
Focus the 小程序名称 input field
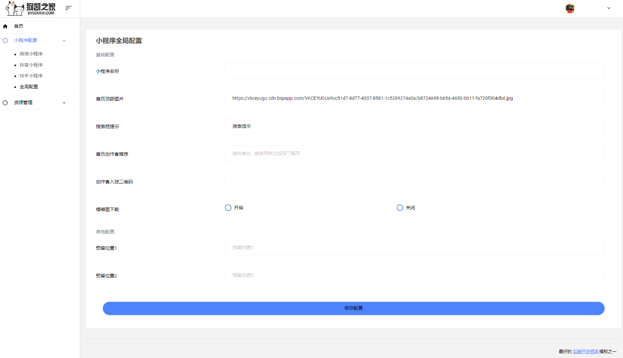[415, 71]
